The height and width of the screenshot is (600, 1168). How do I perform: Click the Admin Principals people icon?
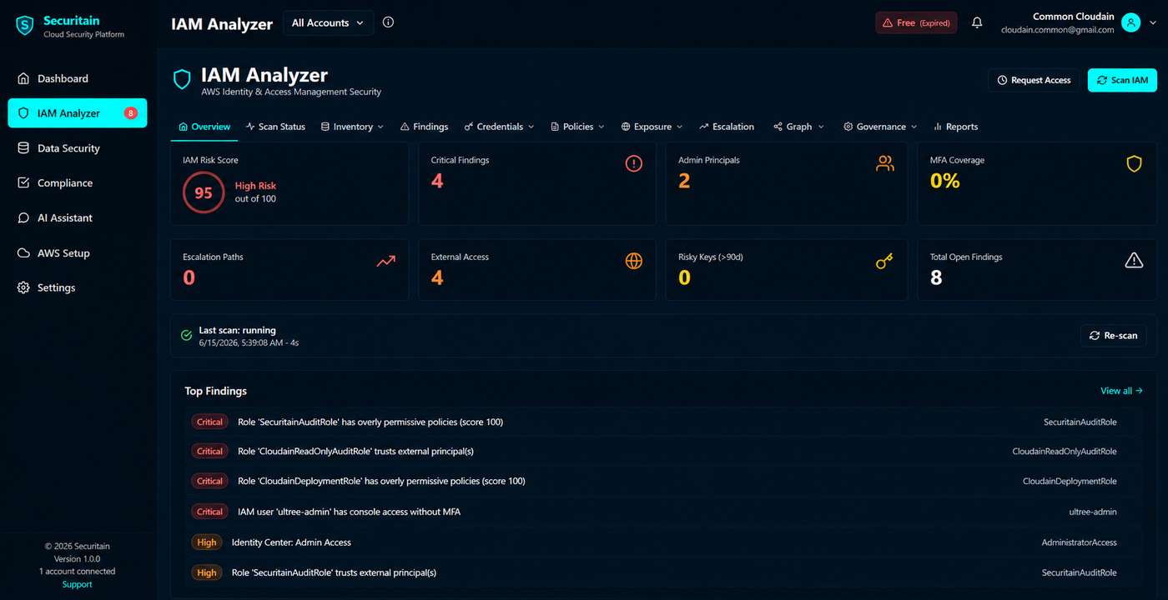pos(885,163)
